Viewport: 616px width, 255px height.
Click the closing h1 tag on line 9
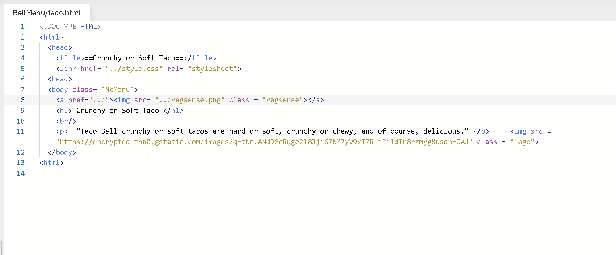click(173, 111)
